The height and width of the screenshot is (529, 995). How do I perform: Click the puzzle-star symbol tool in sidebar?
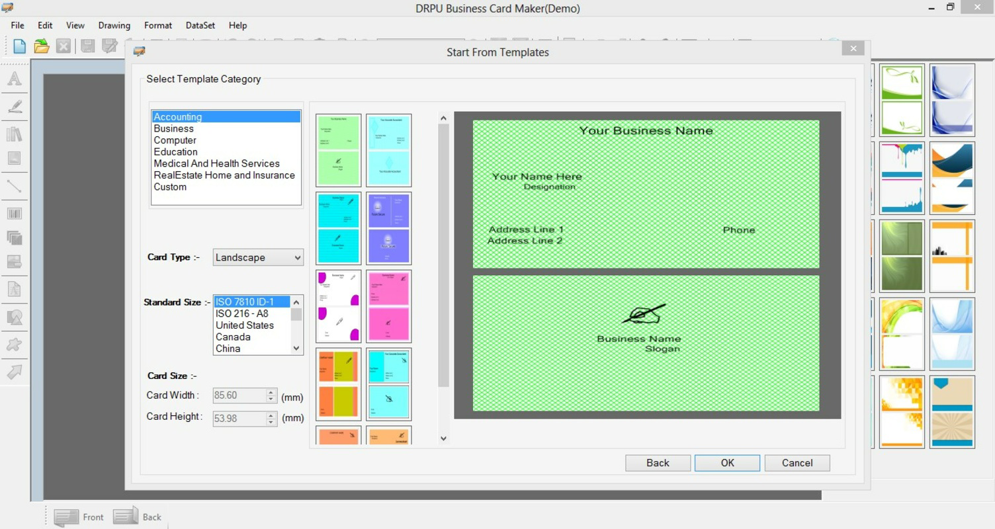[x=15, y=345]
